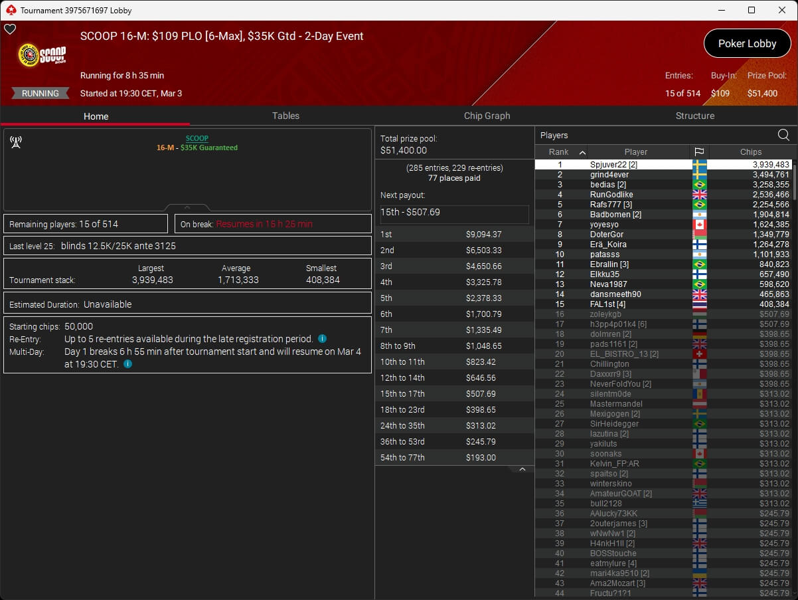Open the Structure tab

pos(694,116)
